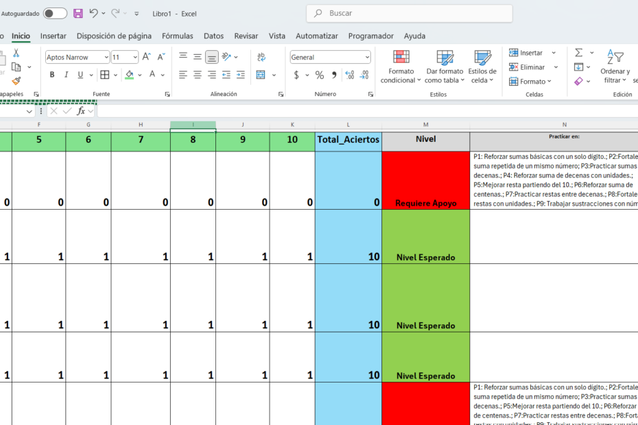The image size is (638, 425).
Task: Click the AutoSum sigma icon
Action: [x=578, y=53]
